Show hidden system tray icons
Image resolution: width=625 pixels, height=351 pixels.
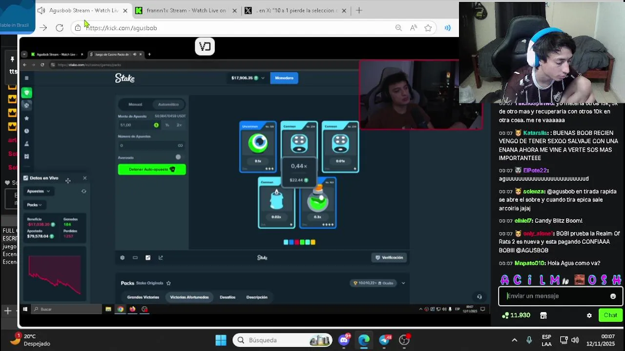click(514, 340)
